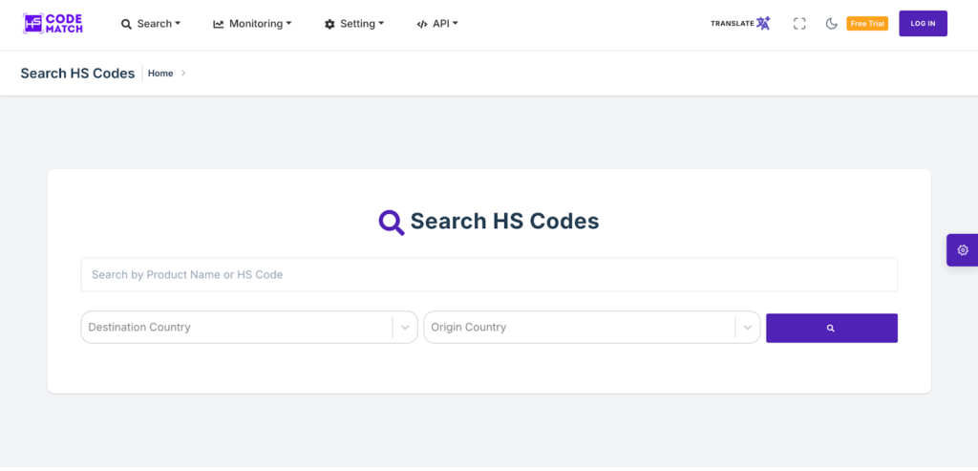
Task: Open the Setting menu
Action: tap(353, 24)
